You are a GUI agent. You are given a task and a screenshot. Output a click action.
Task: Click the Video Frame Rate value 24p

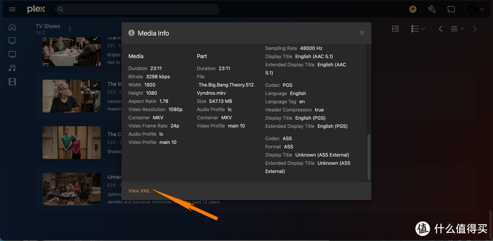pos(175,126)
